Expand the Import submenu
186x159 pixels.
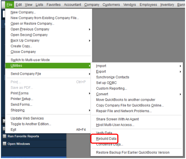click(137, 66)
